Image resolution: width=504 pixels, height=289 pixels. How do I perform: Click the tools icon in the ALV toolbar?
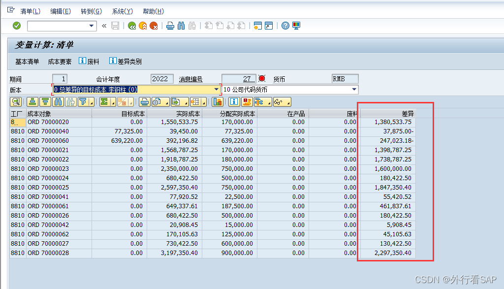(x=259, y=102)
